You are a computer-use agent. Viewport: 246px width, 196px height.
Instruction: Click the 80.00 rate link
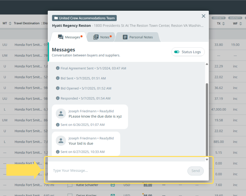coord(148,185)
